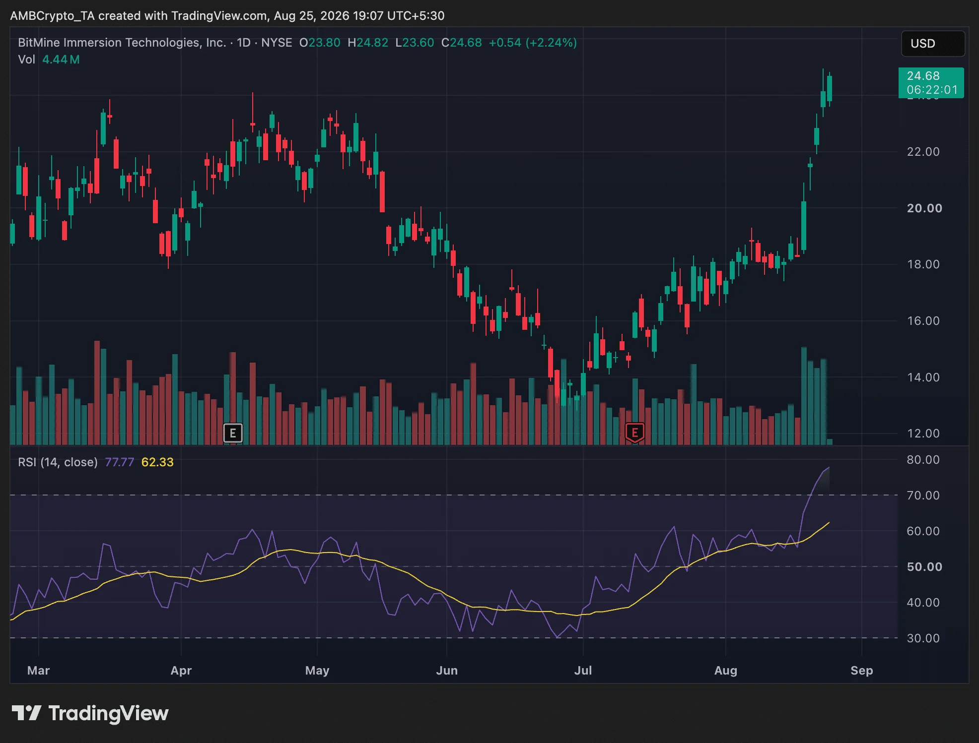Click the high price value H24.82
The image size is (979, 743).
coord(368,43)
